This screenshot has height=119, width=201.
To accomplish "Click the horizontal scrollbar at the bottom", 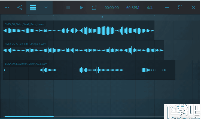I will (29, 117).
